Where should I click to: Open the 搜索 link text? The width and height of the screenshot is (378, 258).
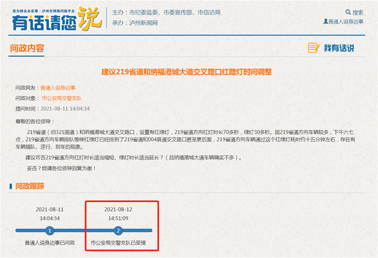click(358, 12)
